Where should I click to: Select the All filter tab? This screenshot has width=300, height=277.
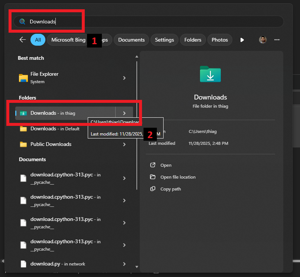38,40
